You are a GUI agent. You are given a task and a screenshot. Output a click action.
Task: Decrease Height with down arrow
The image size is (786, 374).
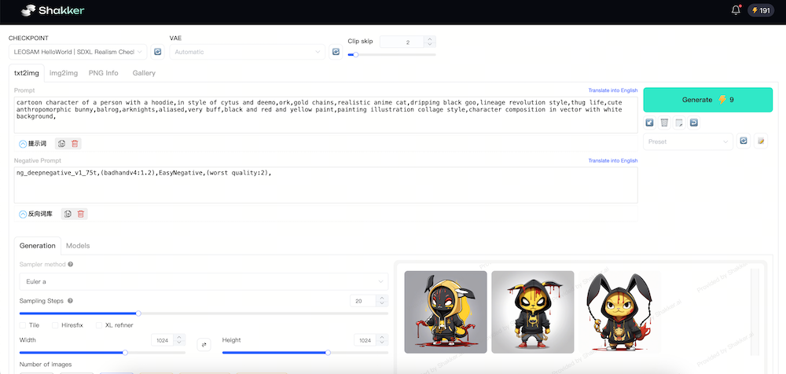pos(382,343)
